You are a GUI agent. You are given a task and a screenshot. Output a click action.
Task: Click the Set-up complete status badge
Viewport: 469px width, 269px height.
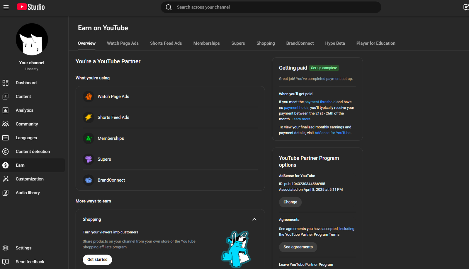[x=324, y=68]
